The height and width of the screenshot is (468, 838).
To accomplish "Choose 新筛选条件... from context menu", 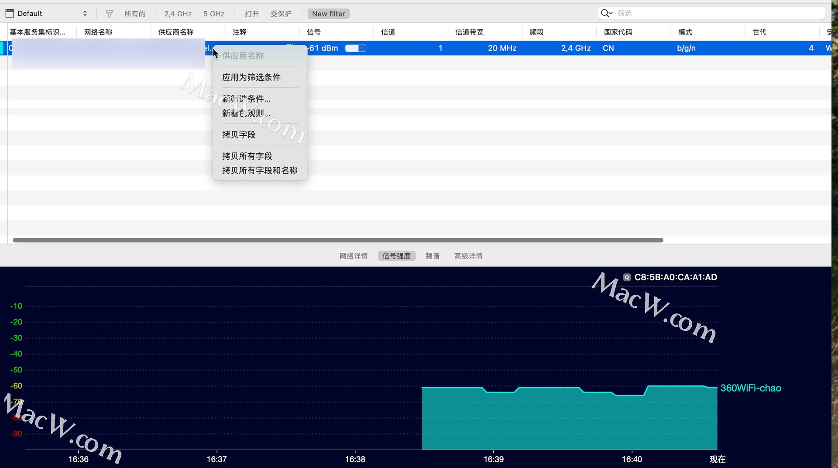I will 260,99.
